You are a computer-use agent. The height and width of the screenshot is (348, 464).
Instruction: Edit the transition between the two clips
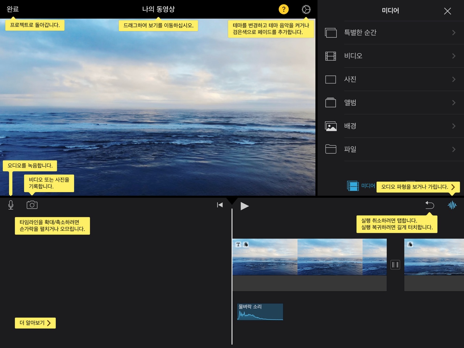pyautogui.click(x=395, y=265)
